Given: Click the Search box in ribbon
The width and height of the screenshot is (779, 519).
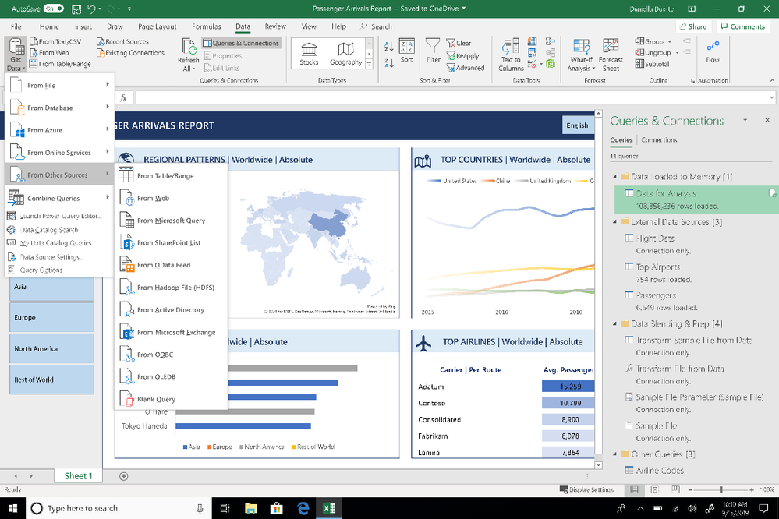Looking at the screenshot, I should click(x=376, y=26).
